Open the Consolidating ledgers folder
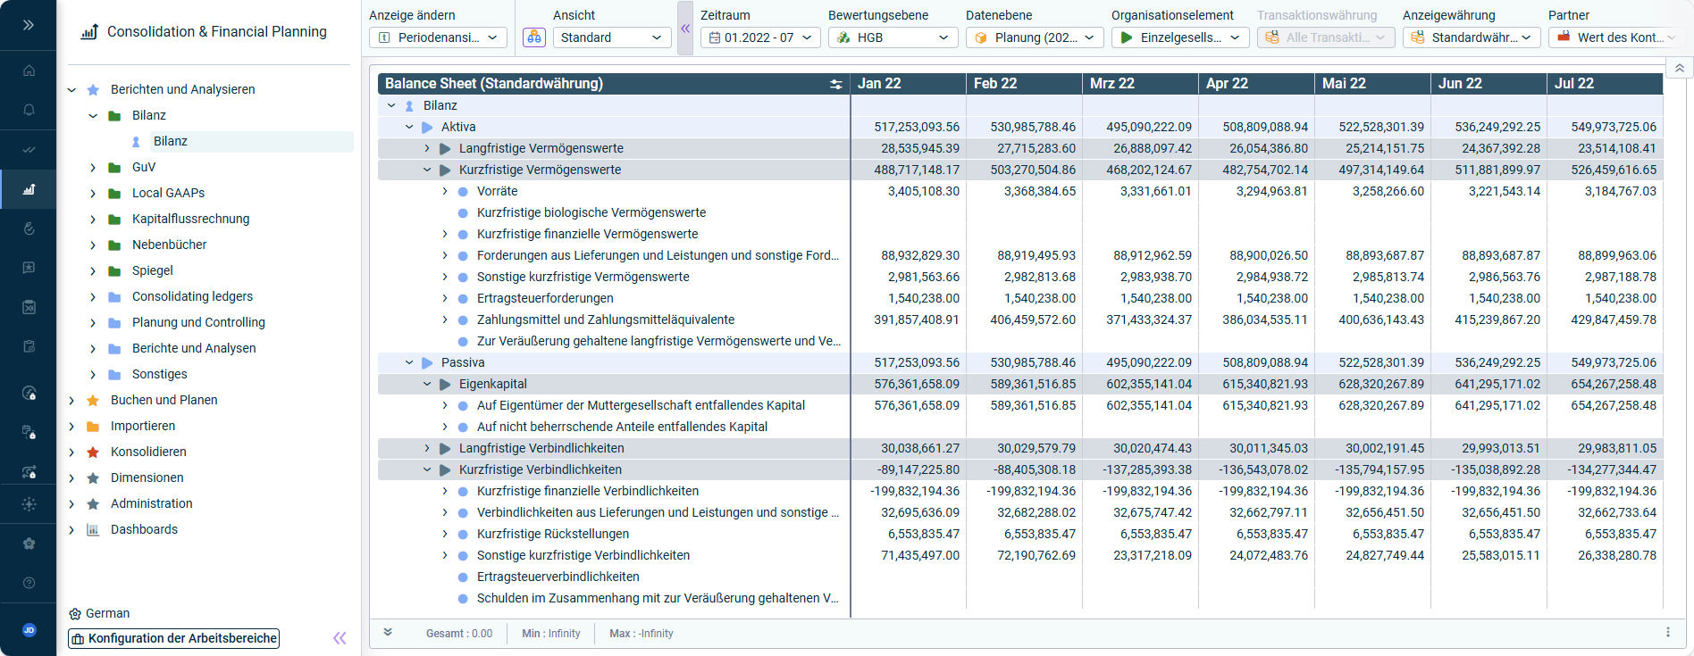This screenshot has height=656, width=1694. [192, 296]
